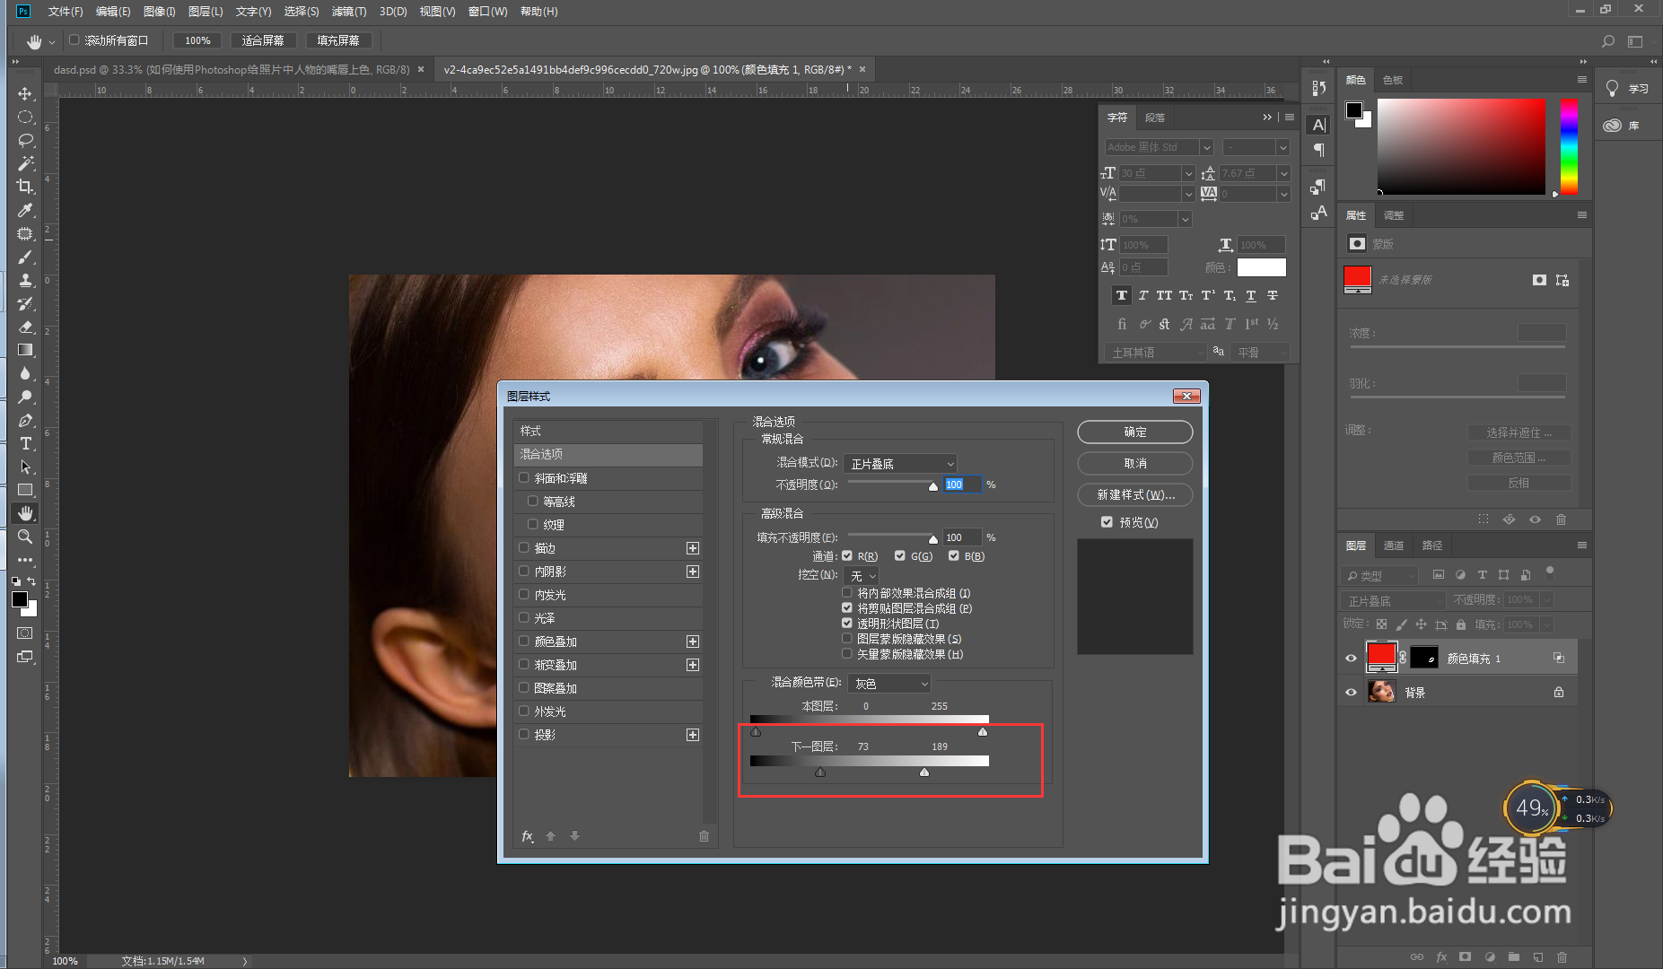Select the Hand tool

pyautogui.click(x=25, y=513)
